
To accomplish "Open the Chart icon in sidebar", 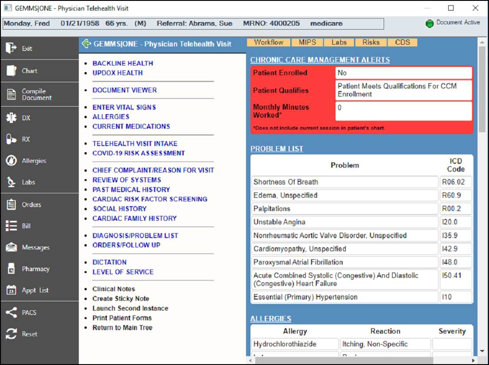I will coord(11,71).
